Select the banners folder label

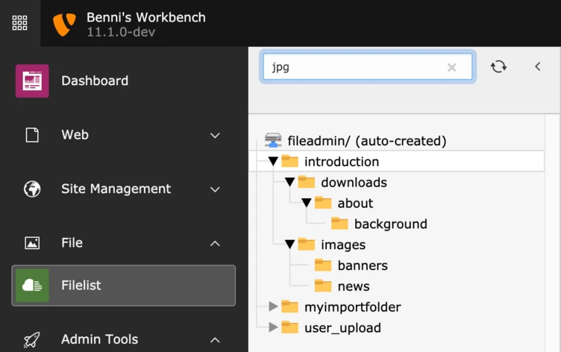click(x=363, y=265)
